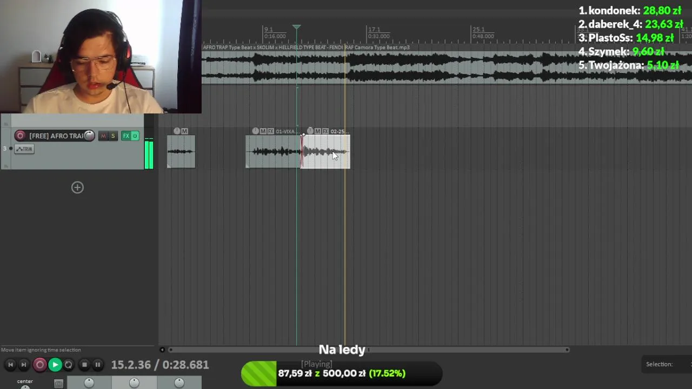Open the track FX chain button
Viewport: 692px width, 389px height.
(x=126, y=136)
